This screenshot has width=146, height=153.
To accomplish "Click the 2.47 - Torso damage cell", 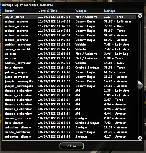I will (x=114, y=100).
